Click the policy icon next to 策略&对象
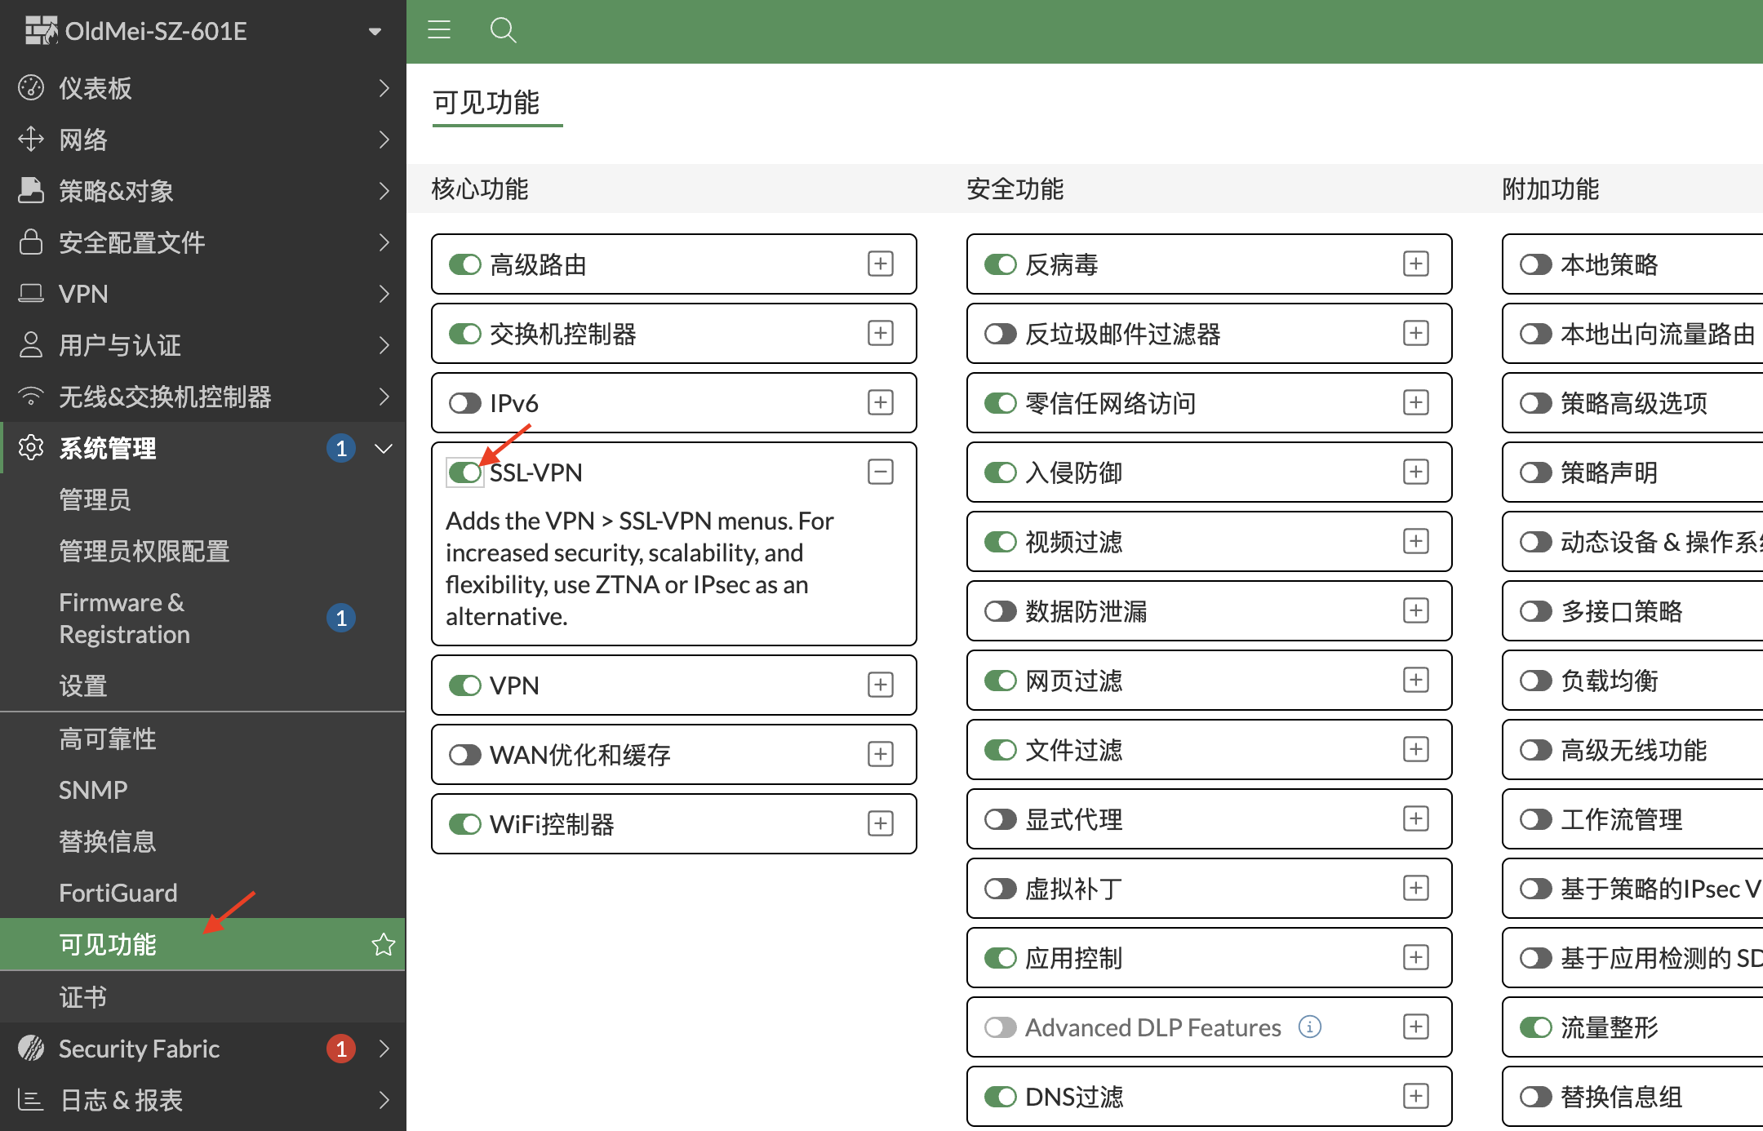 31,190
